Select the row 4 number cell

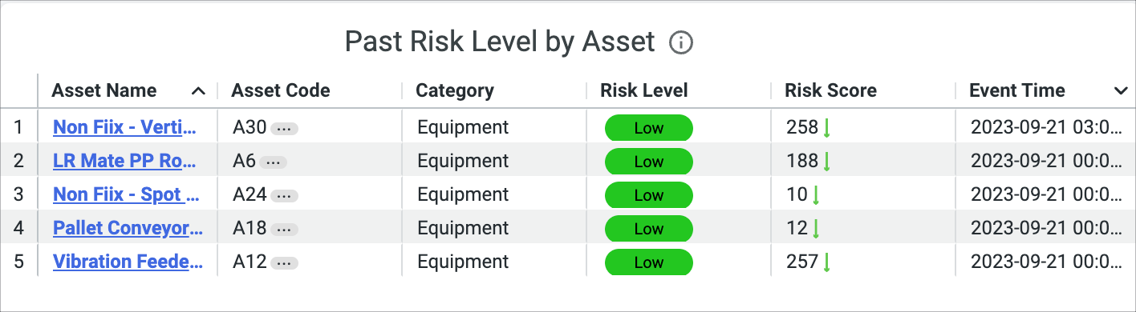[18, 228]
